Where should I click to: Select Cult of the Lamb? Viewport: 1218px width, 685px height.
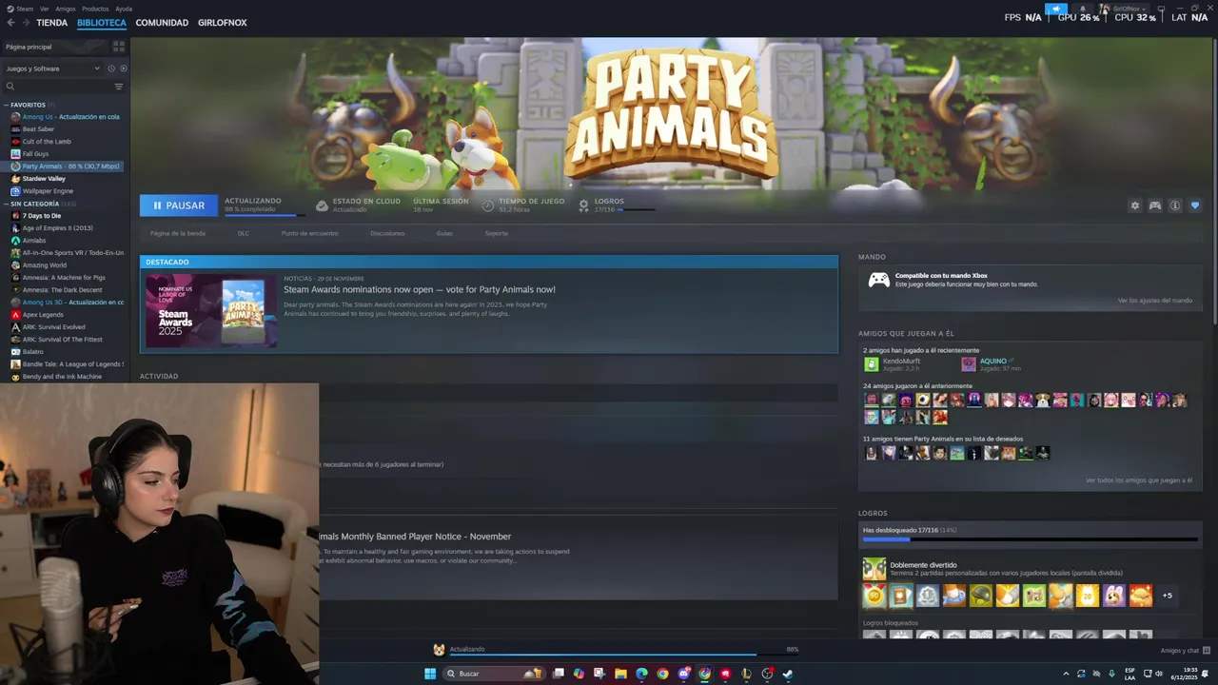click(x=47, y=142)
